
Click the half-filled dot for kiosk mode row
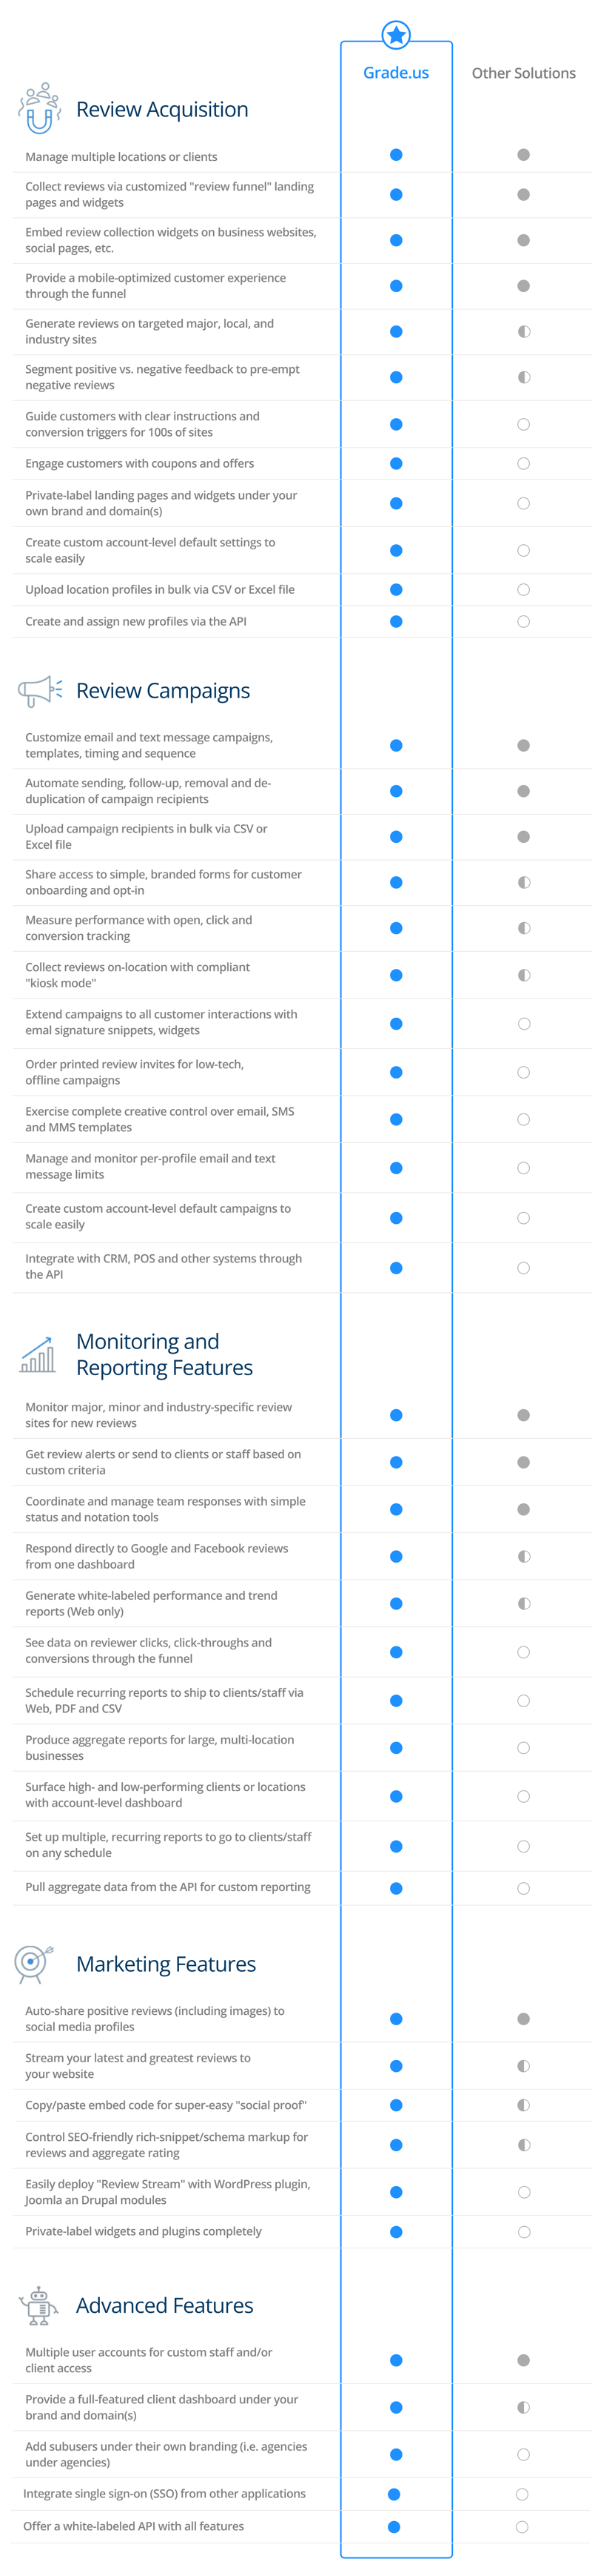(x=524, y=975)
